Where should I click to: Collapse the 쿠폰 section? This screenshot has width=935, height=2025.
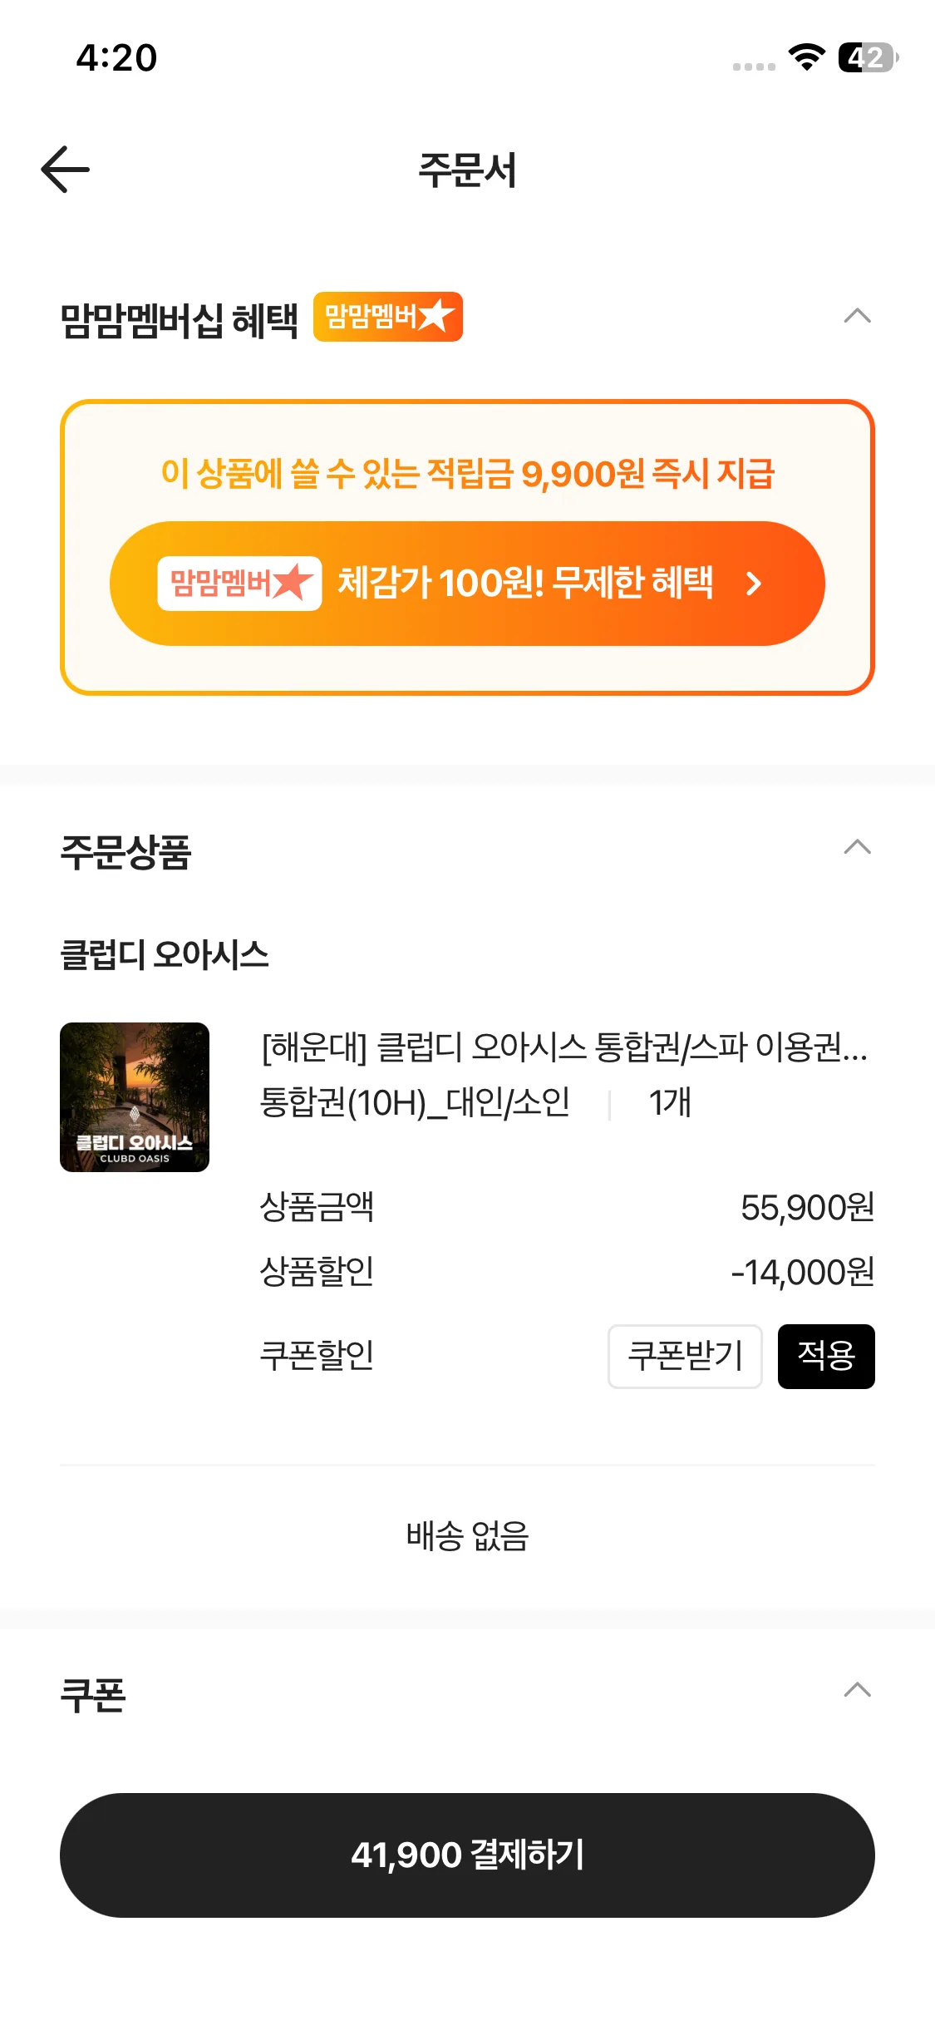pyautogui.click(x=857, y=1690)
